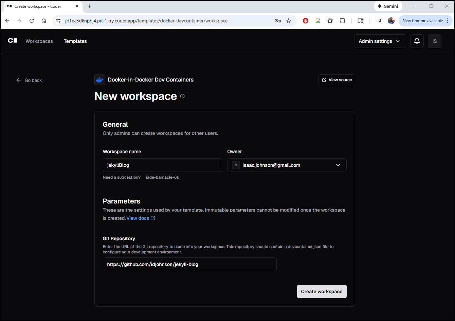Switch to the Templates tab
This screenshot has width=455, height=321.
click(x=75, y=41)
